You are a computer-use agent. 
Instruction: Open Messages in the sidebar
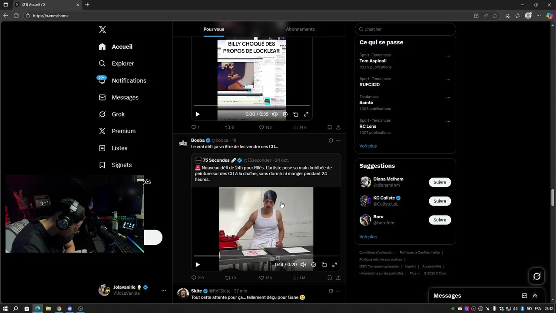point(119,97)
